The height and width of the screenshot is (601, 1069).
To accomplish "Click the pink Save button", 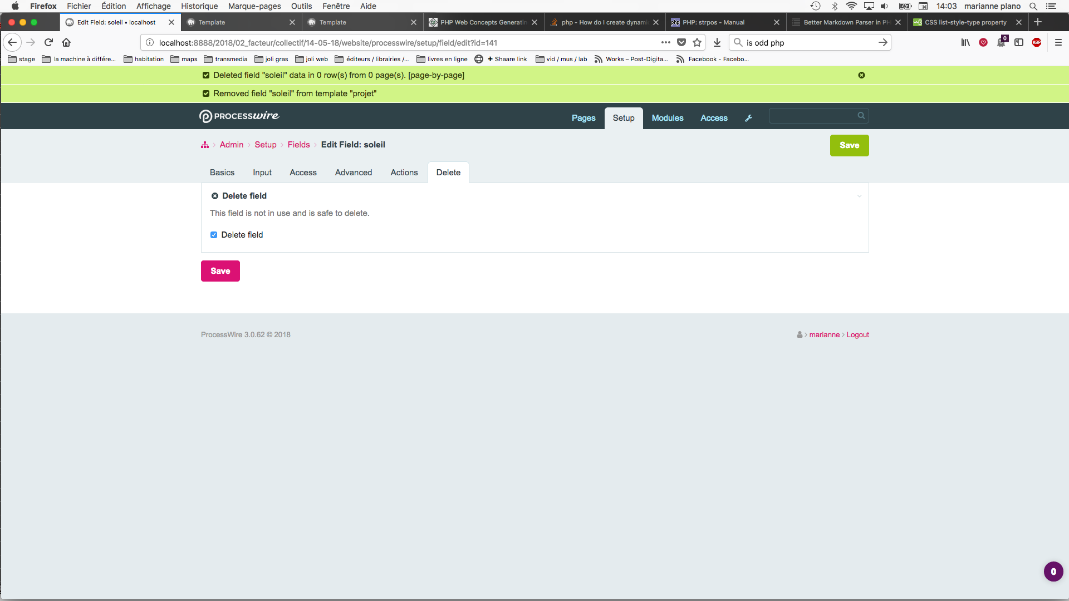I will (x=220, y=271).
